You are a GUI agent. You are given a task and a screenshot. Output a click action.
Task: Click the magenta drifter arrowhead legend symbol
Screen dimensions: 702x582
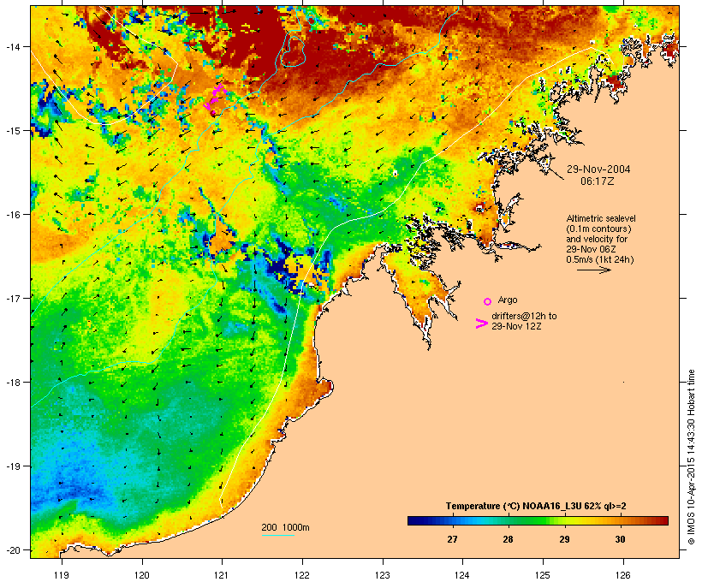482,324
